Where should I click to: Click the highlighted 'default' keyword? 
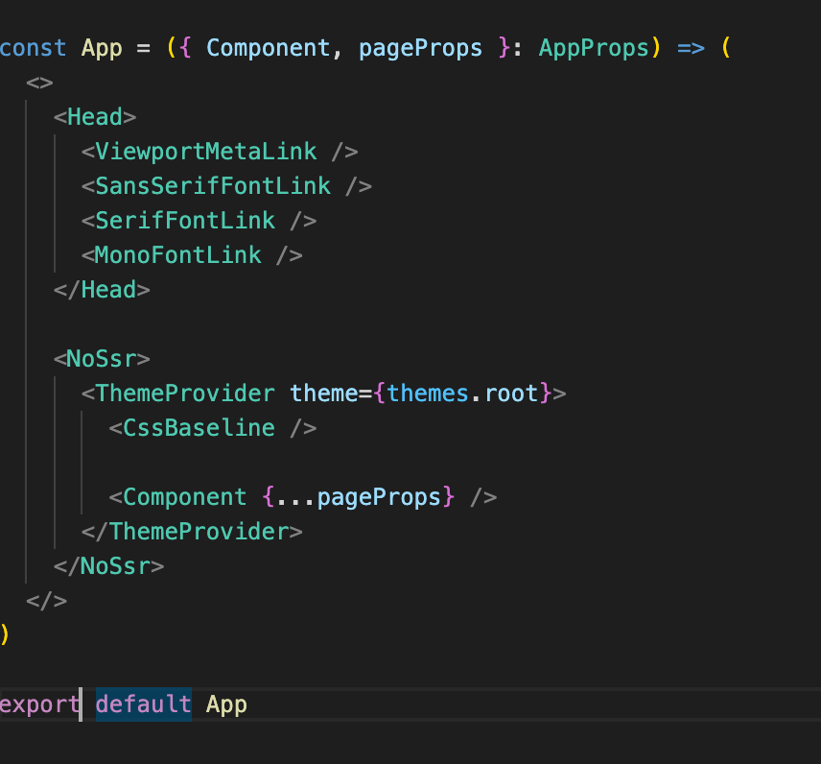tap(144, 704)
